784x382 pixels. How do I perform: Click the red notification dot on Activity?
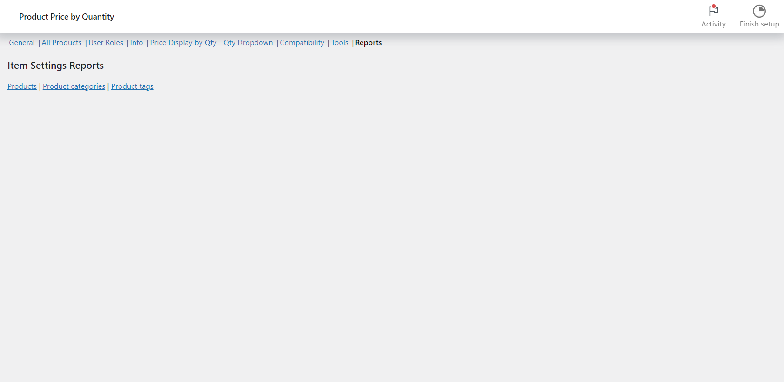click(x=714, y=6)
